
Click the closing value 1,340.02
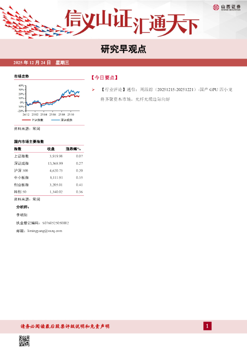tap(56, 192)
